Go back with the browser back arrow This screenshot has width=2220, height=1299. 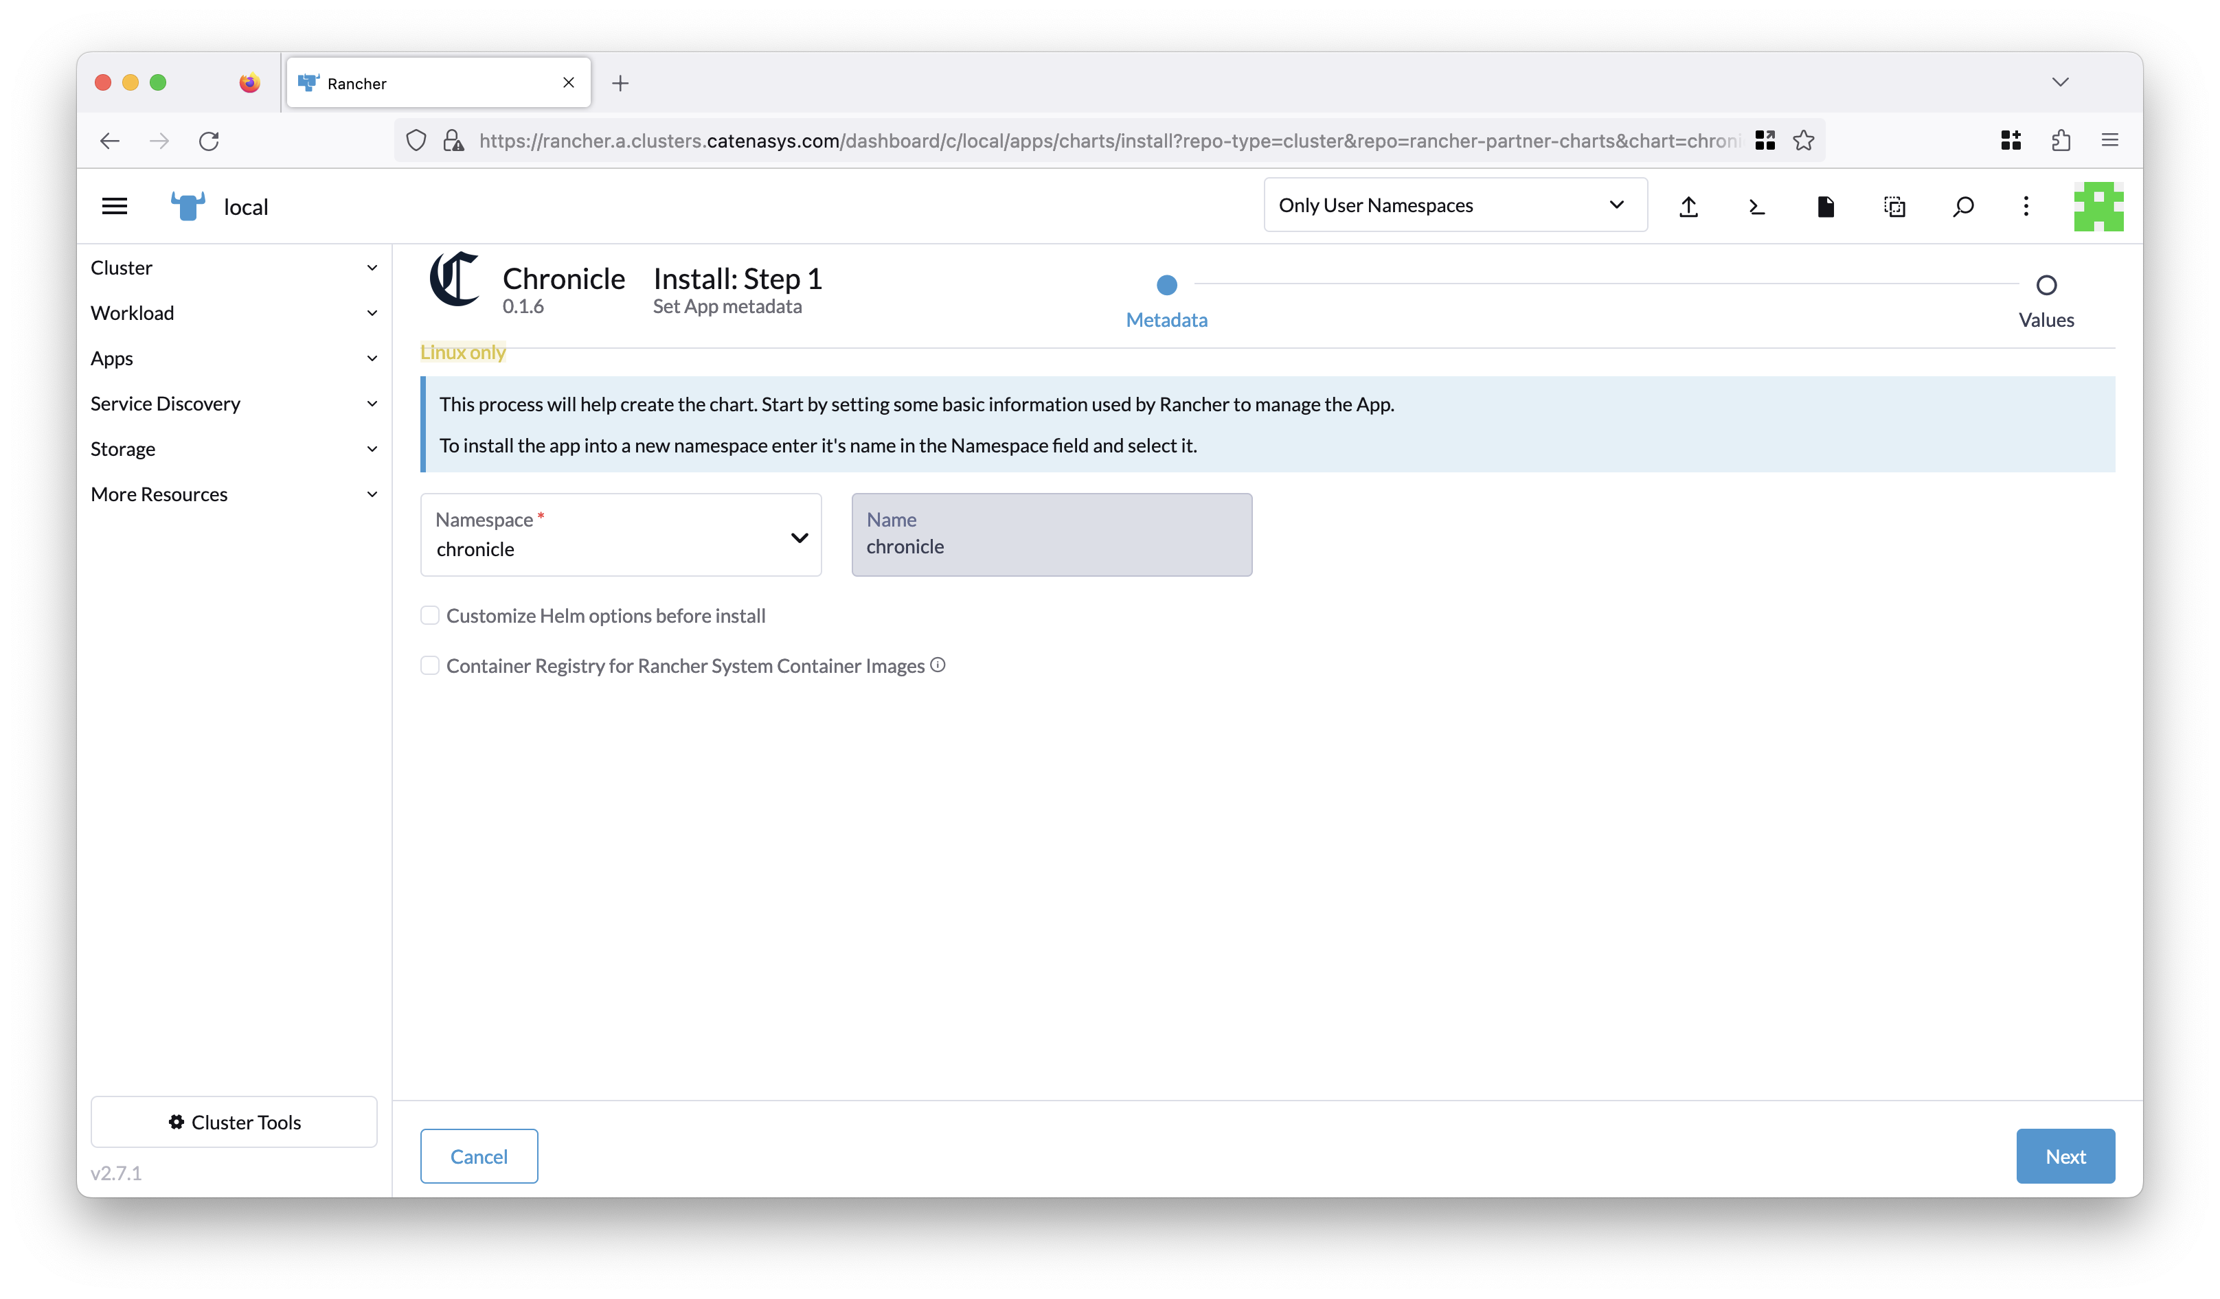coord(109,141)
